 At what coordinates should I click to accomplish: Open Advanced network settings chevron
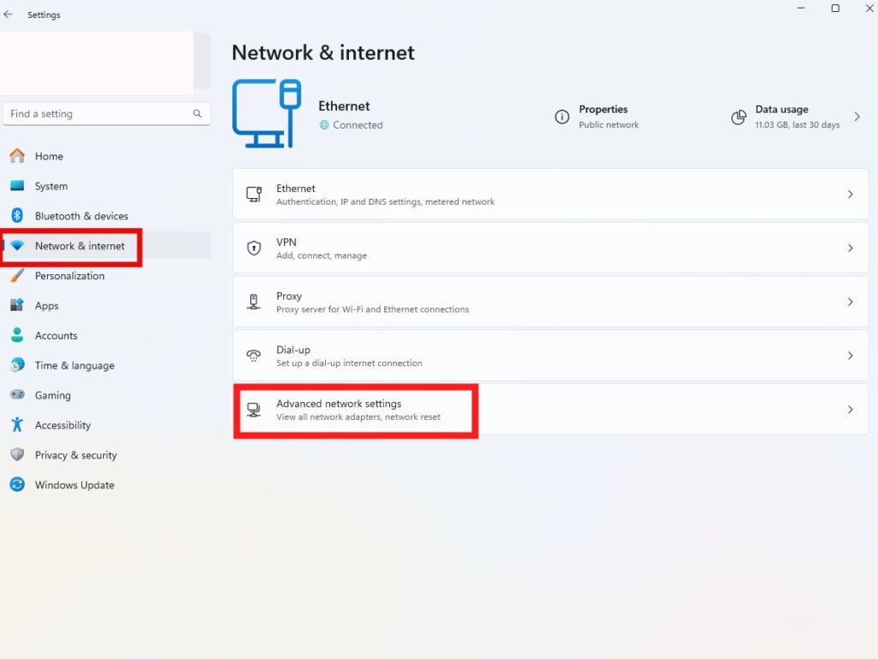coord(850,410)
